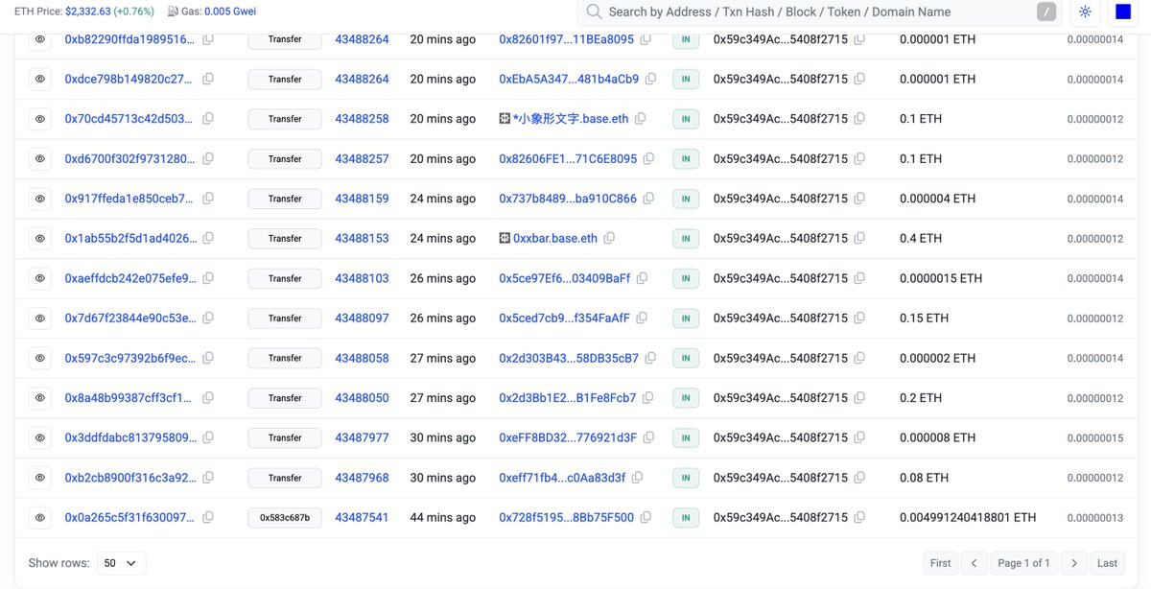
Task: Click IN badge in 0.2 ETH row
Action: pos(685,397)
